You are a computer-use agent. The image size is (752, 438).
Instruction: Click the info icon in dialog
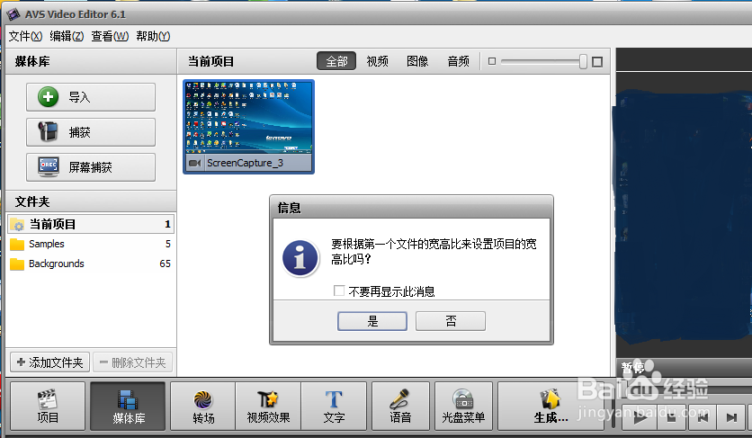(300, 258)
